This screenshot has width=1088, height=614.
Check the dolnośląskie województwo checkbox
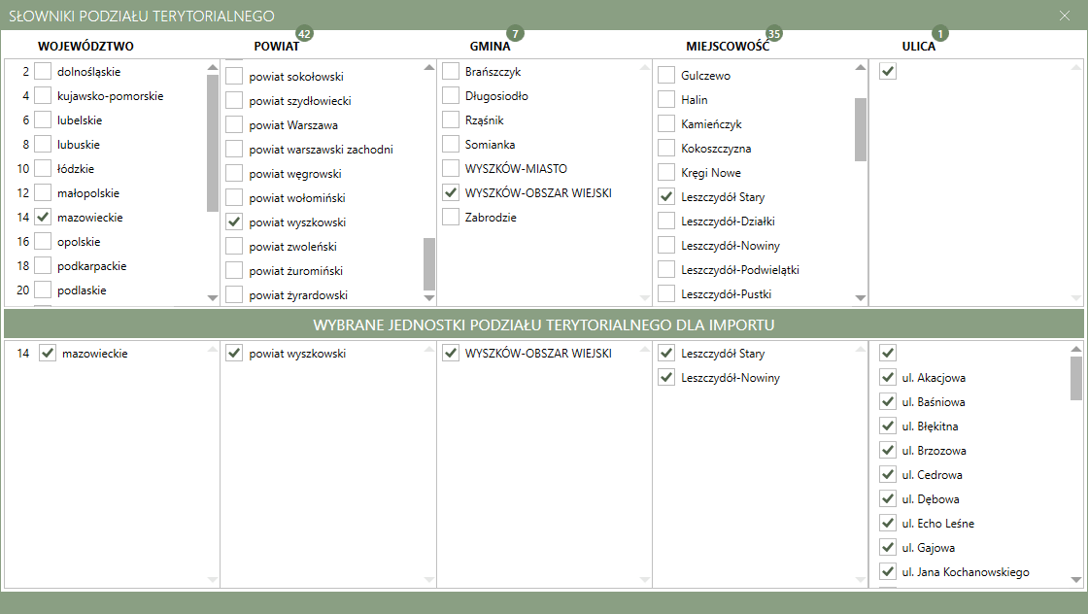(43, 71)
